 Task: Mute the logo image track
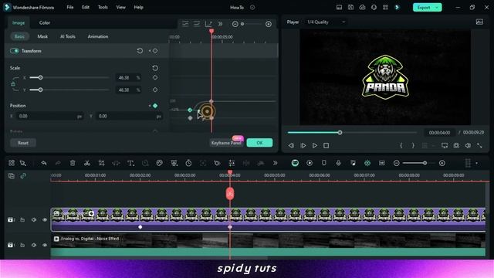34,219
